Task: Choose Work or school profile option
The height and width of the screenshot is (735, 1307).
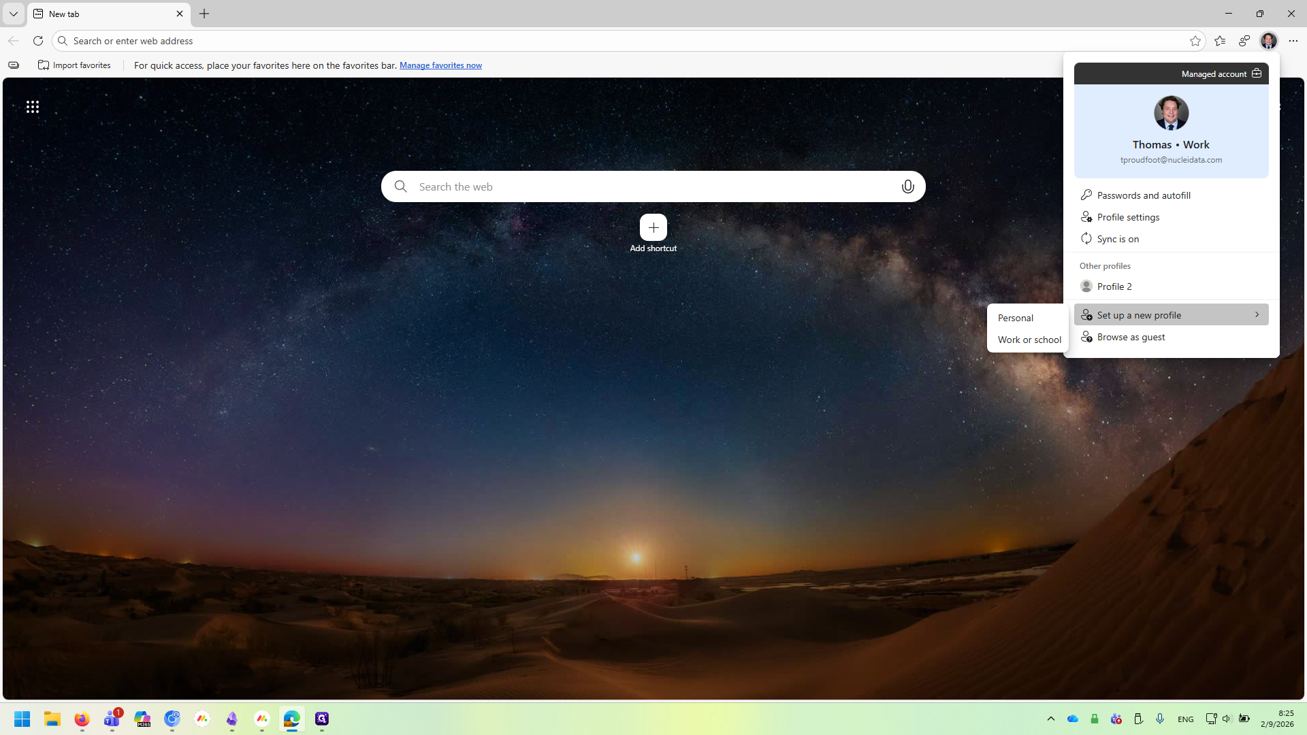Action: 1027,340
